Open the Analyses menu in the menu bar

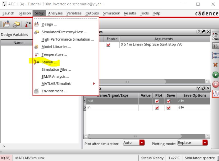pyautogui.click(x=55, y=13)
